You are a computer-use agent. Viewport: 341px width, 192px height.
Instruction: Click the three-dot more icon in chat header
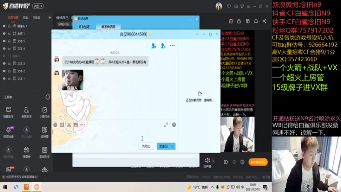coord(172,46)
